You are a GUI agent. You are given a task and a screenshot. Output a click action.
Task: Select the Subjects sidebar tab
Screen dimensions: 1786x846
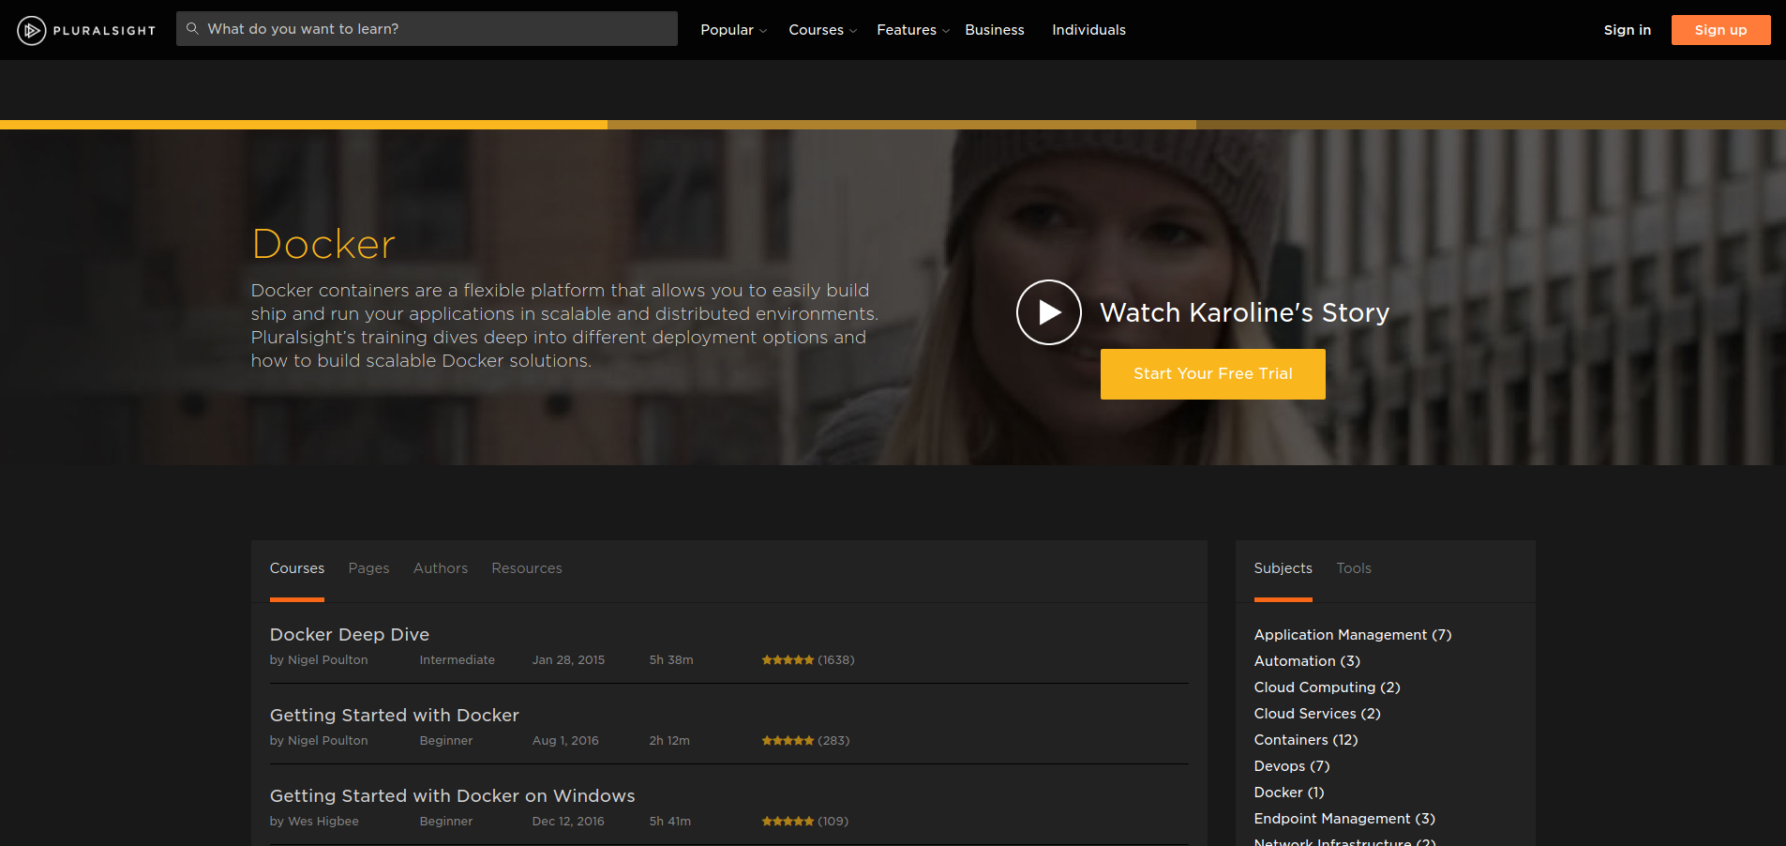1283,568
